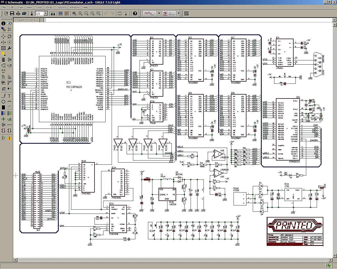The height and width of the screenshot is (269, 337).
Task: Print the schematic
Action: click(x=18, y=13)
